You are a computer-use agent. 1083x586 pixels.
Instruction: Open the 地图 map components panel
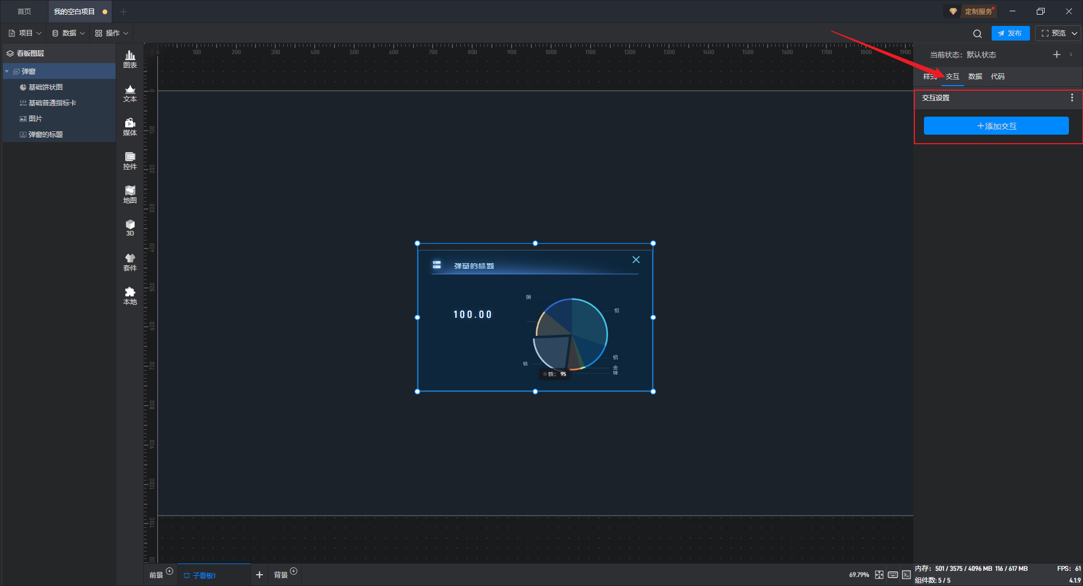point(130,194)
